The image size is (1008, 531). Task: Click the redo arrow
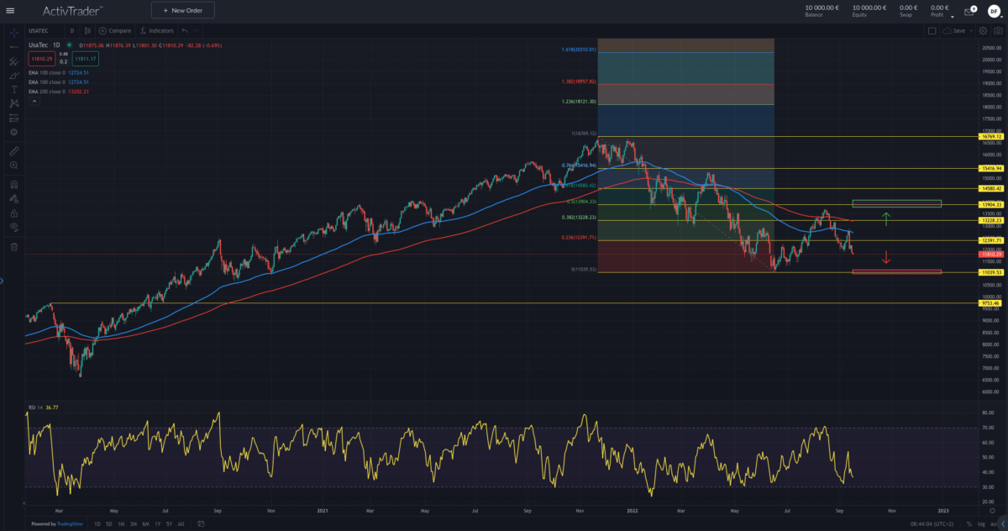(195, 31)
